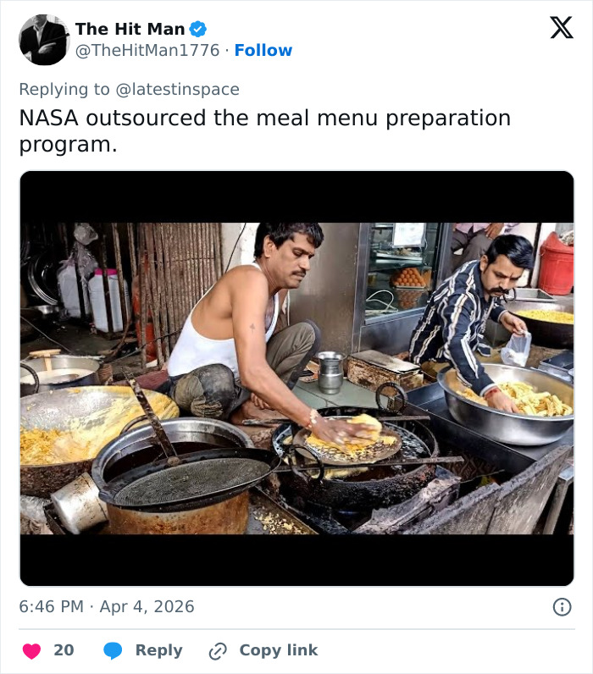Like the tweet with the heart icon
Image resolution: width=593 pixels, height=674 pixels.
(31, 650)
